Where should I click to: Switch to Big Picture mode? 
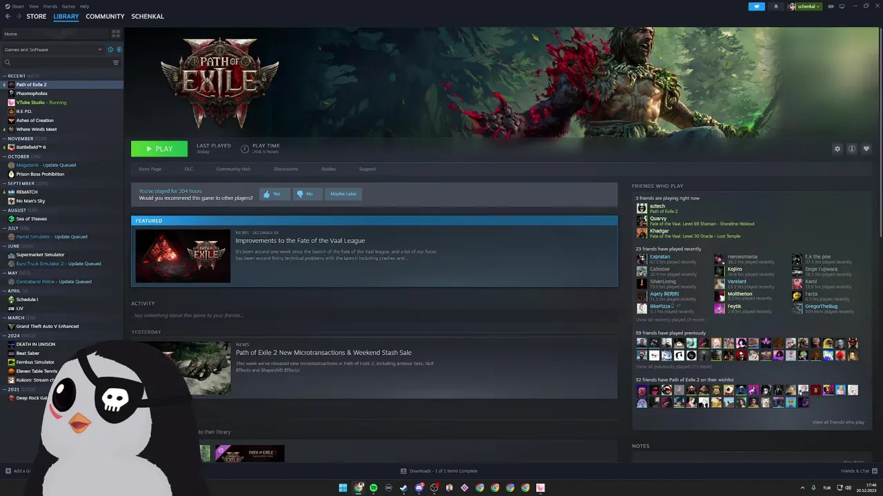(x=842, y=6)
